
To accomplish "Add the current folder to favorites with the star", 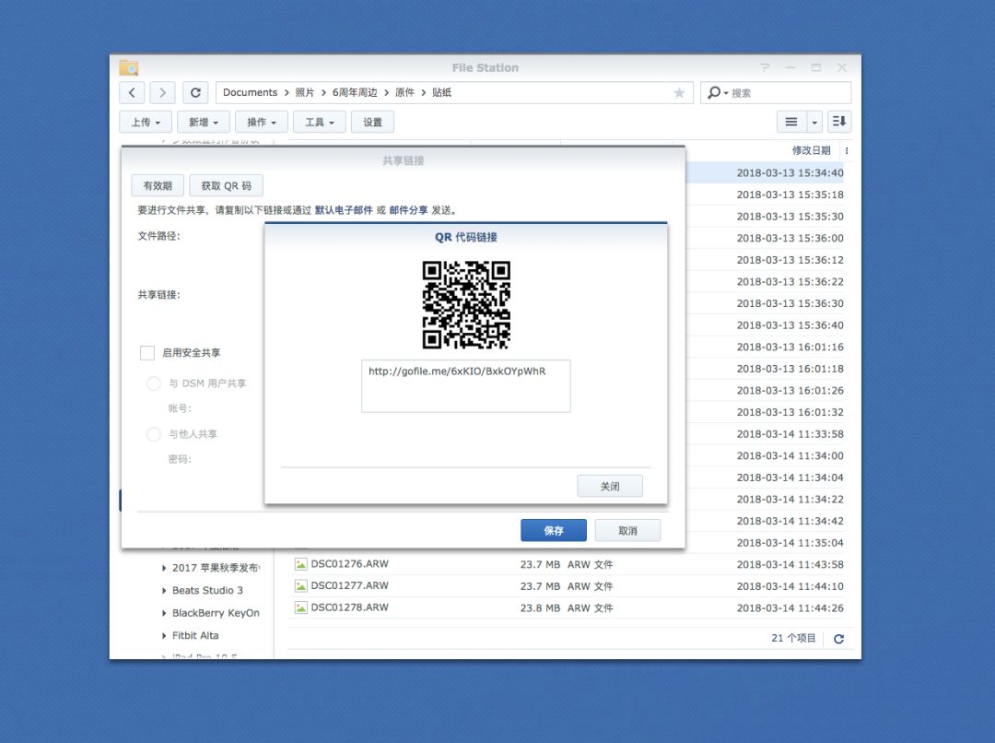I will tap(679, 93).
